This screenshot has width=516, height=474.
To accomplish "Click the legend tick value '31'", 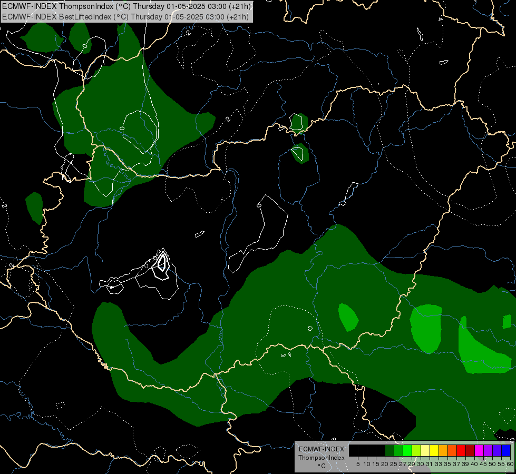I will click(x=430, y=464).
